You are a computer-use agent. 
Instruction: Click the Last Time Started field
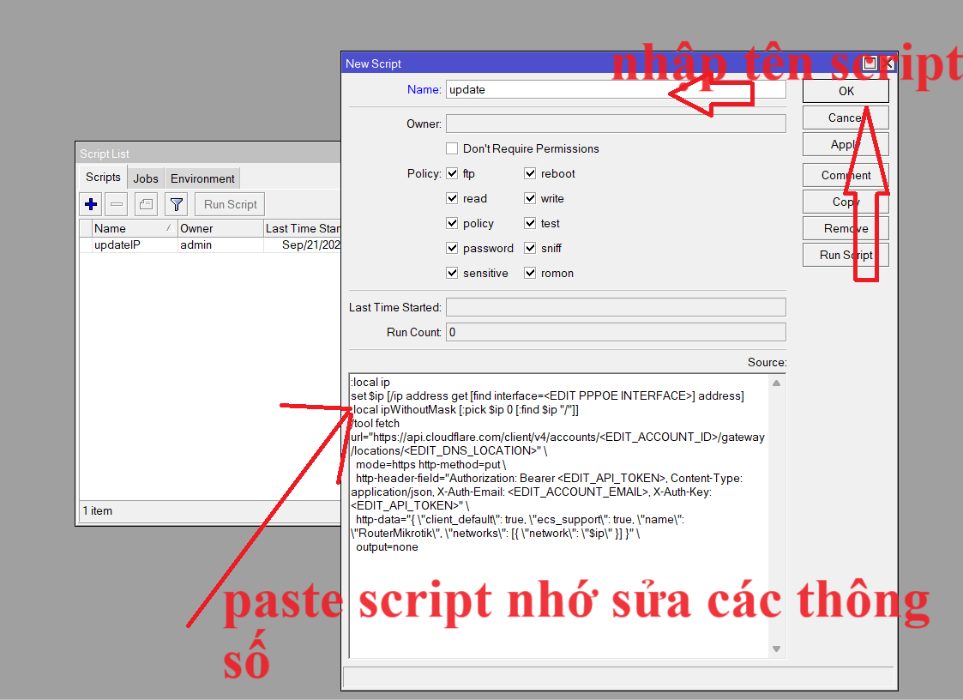pos(616,307)
